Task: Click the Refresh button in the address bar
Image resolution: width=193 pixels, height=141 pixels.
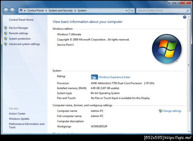Action: pos(132,11)
